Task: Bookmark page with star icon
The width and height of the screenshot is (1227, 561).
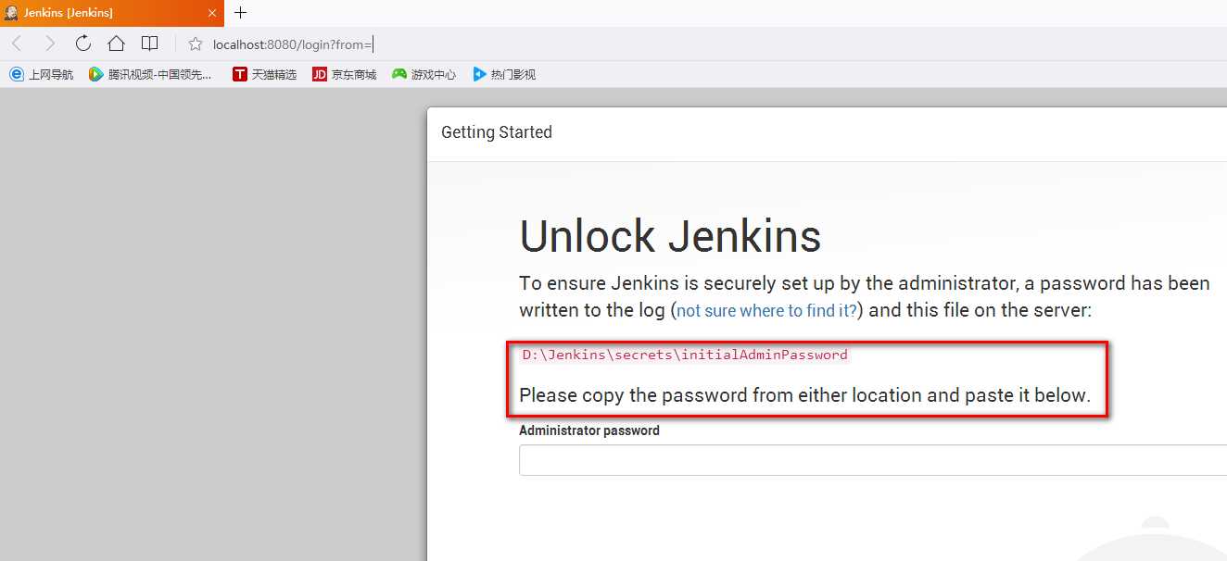Action: pyautogui.click(x=195, y=44)
